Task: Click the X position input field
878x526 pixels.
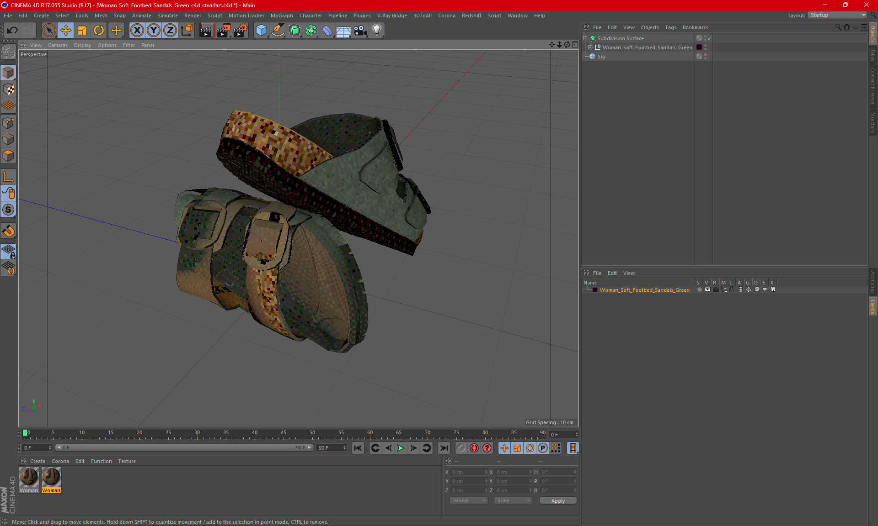Action: tap(468, 472)
